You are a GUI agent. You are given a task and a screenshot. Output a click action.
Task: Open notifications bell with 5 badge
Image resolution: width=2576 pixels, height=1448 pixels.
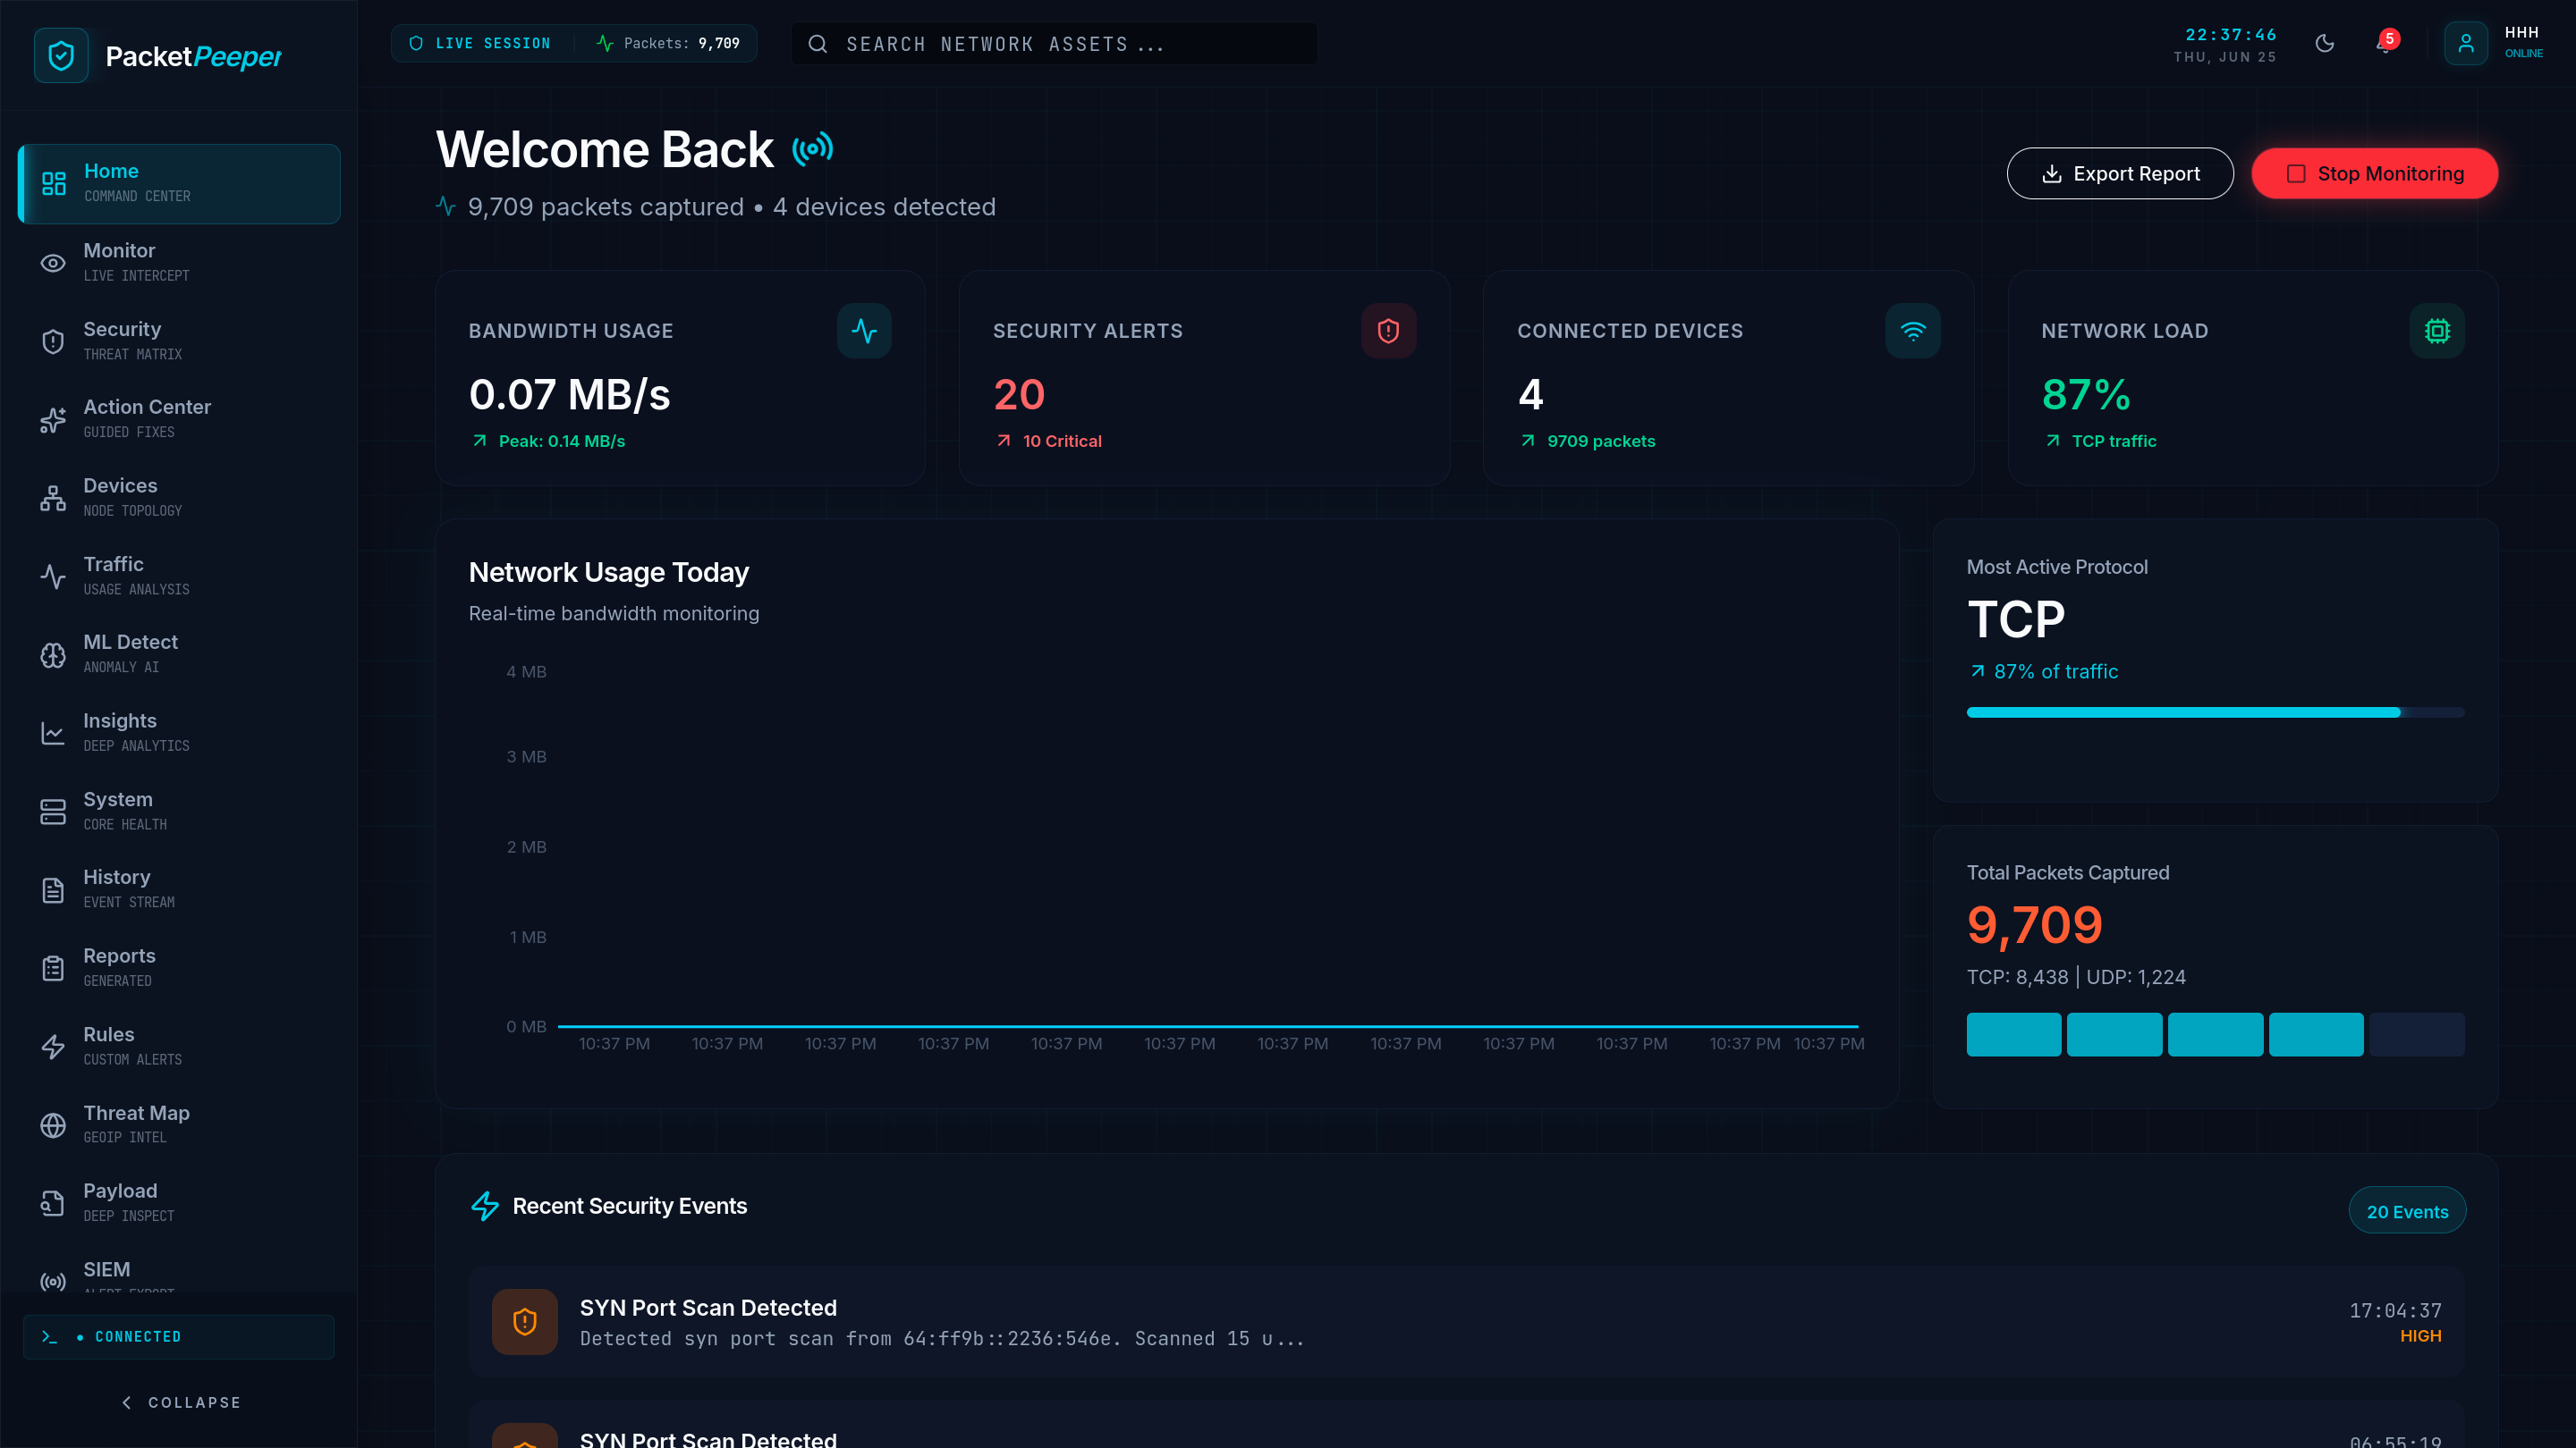click(x=2386, y=43)
